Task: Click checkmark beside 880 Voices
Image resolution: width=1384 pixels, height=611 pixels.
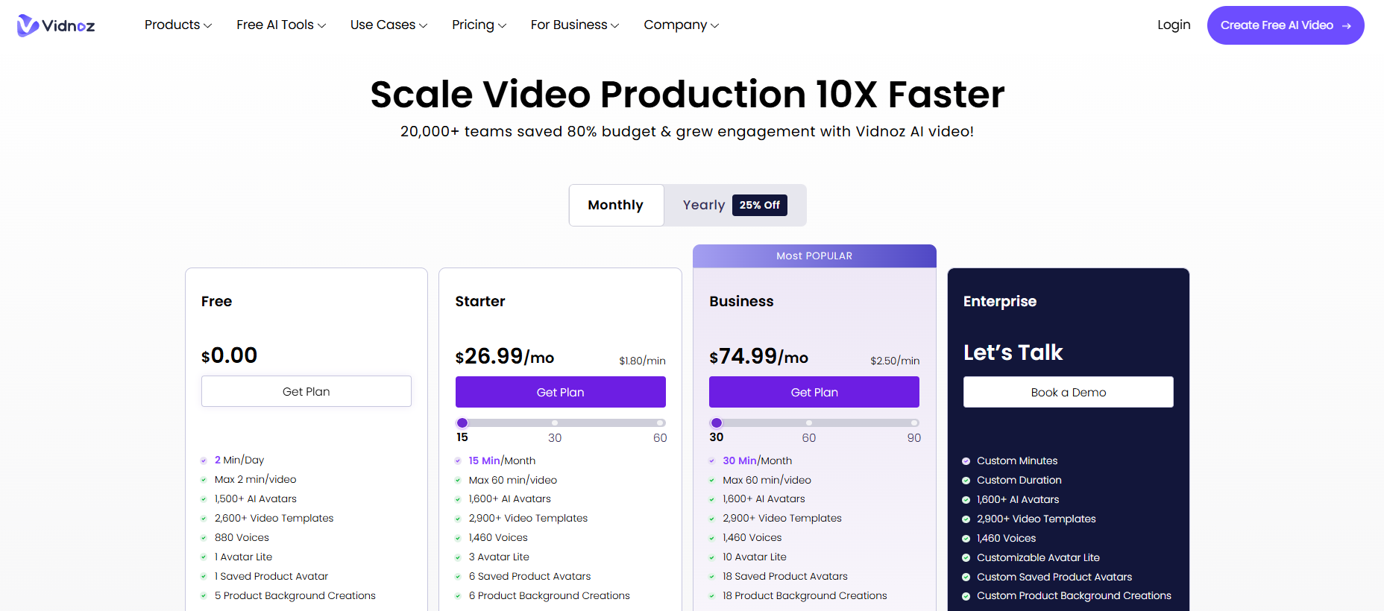Action: pos(204,538)
